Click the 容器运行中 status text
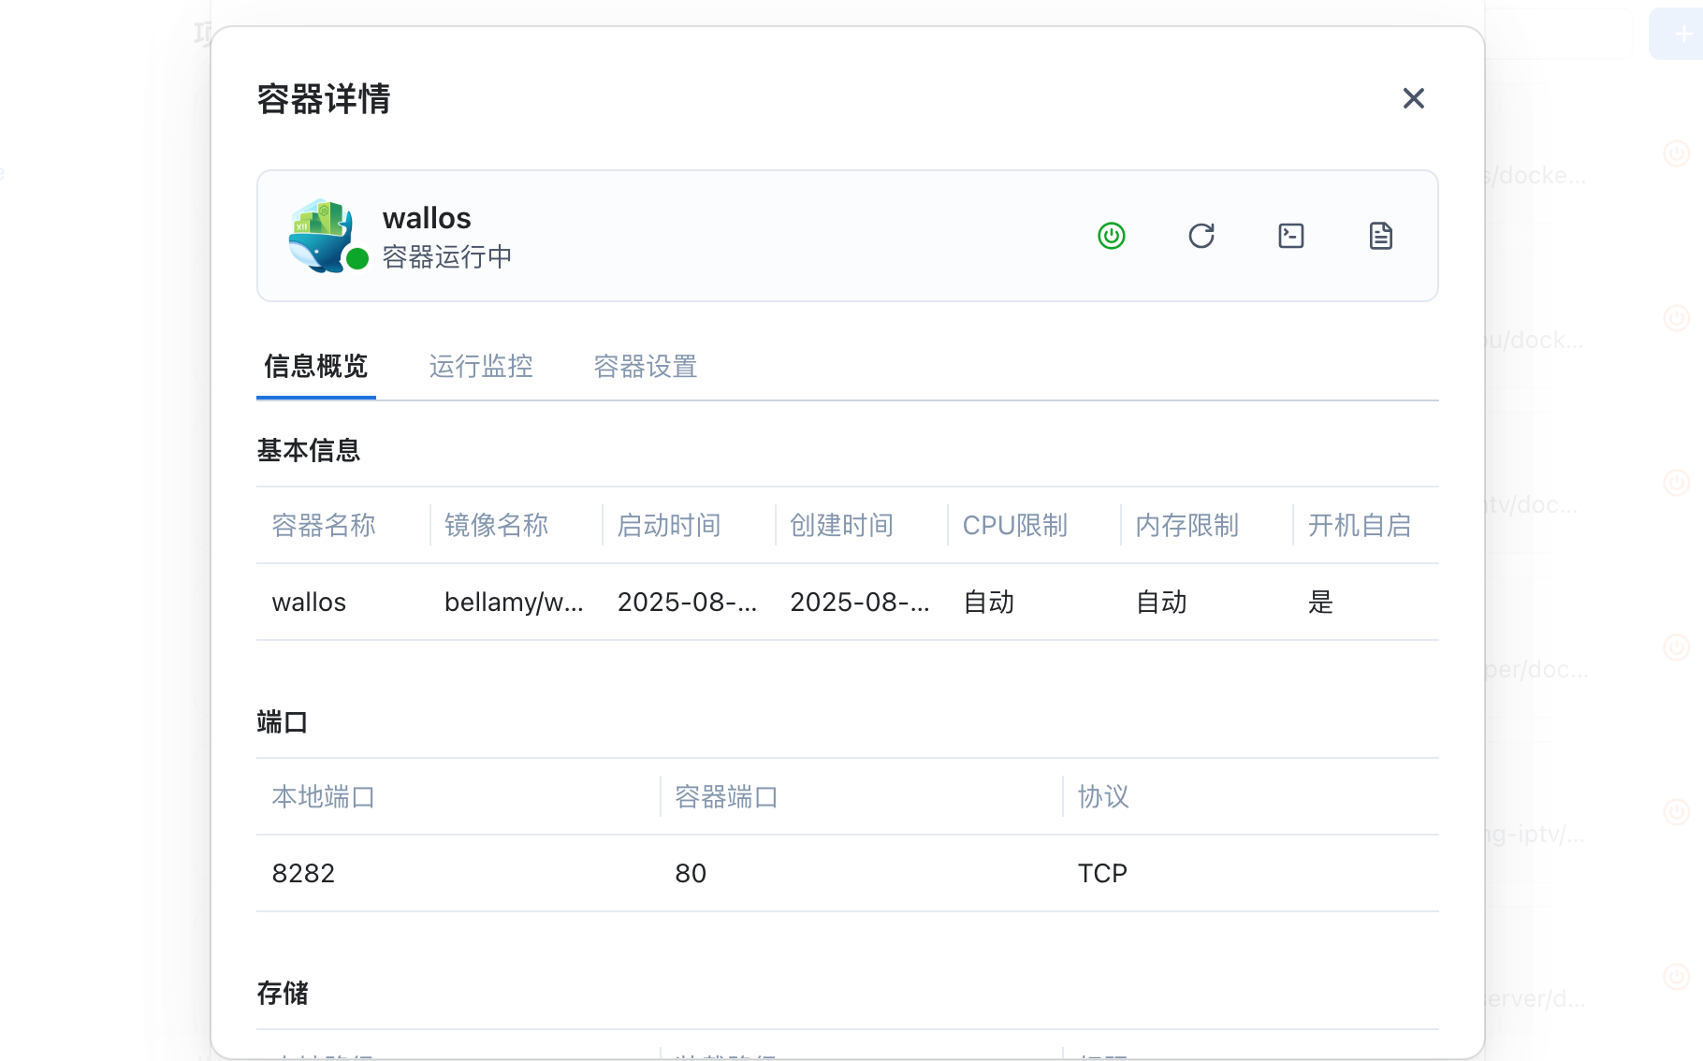1703x1061 pixels. (x=447, y=256)
